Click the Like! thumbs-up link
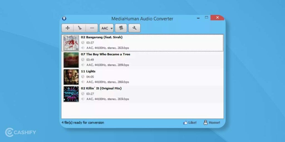 (x=190, y=123)
